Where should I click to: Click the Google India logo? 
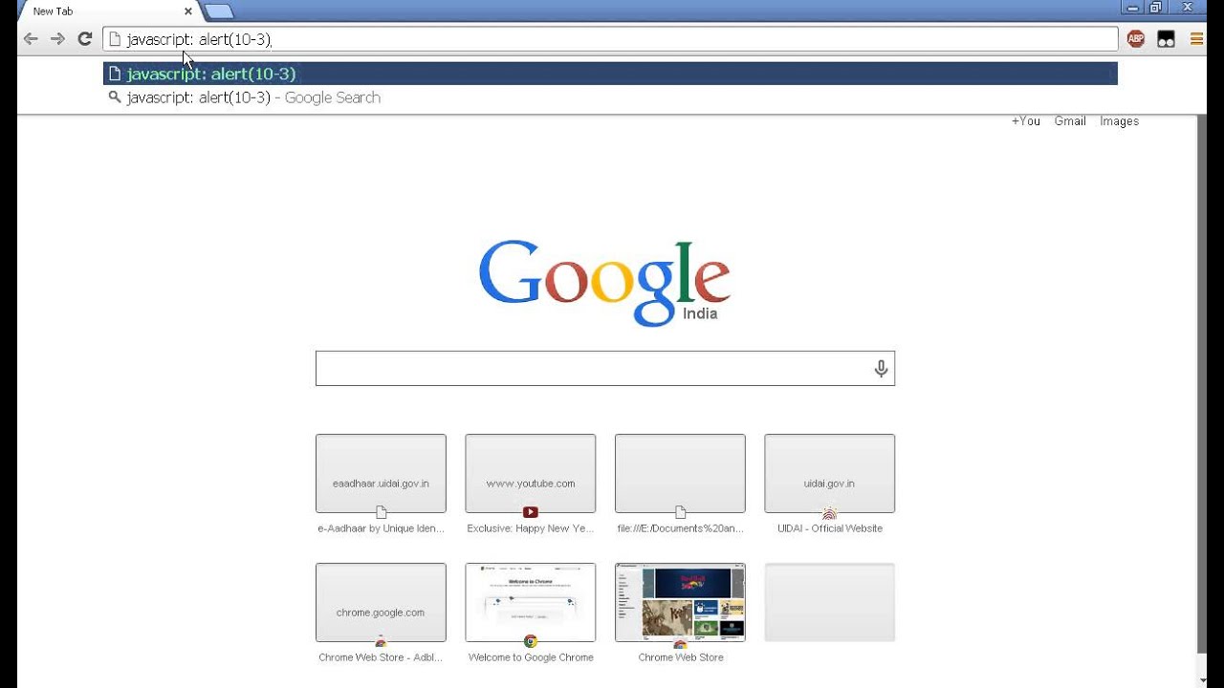[604, 283]
